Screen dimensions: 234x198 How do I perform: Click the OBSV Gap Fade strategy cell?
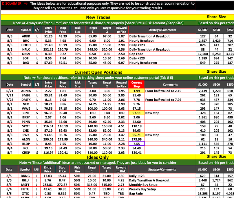pyautogui.click(x=136, y=54)
